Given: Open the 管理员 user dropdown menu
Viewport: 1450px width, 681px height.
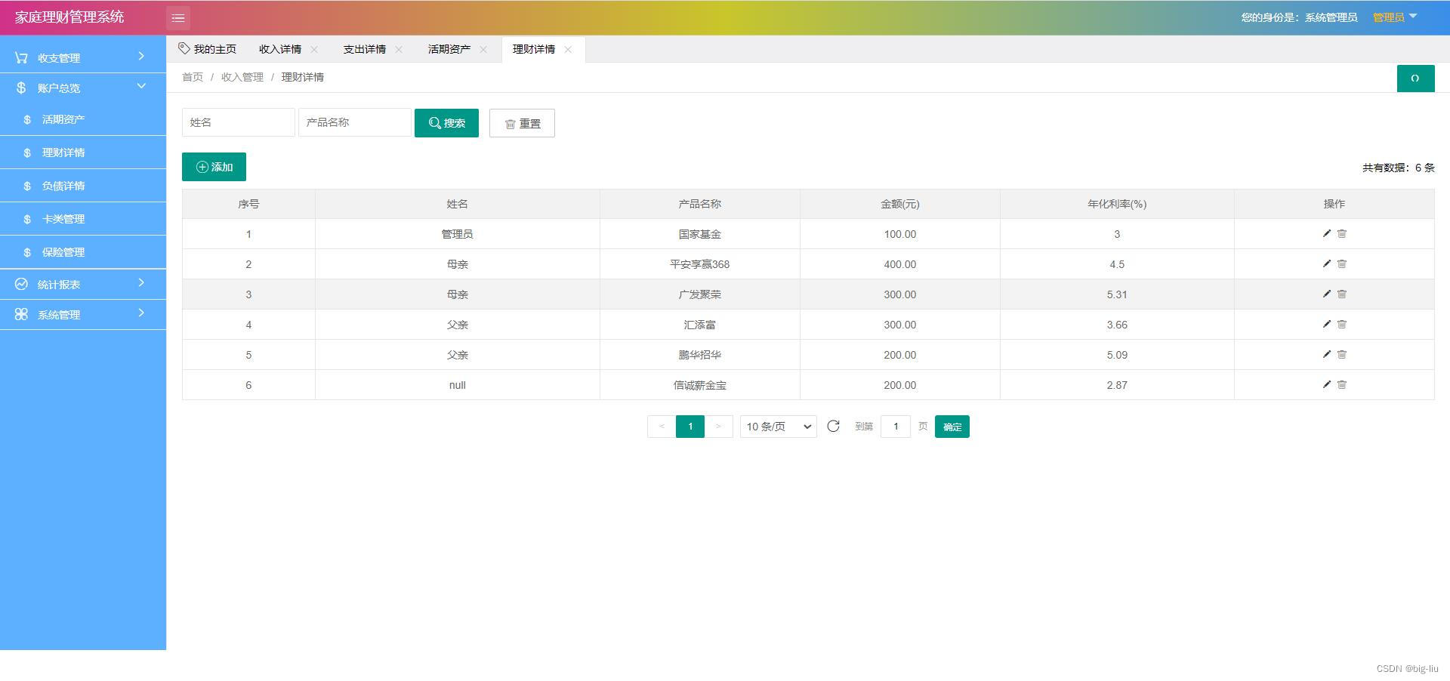Looking at the screenshot, I should point(1395,17).
